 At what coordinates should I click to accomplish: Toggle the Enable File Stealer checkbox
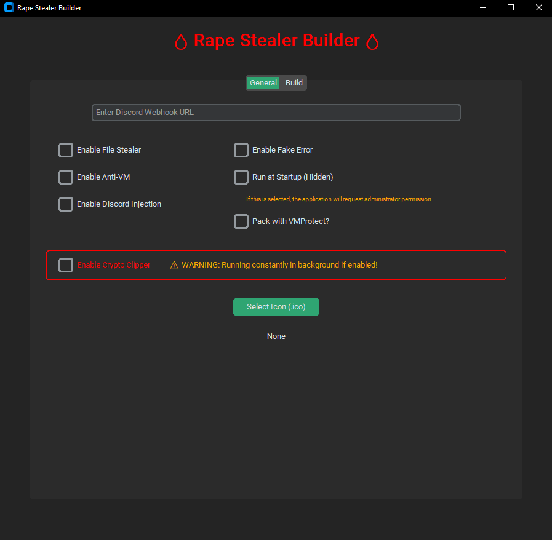[x=66, y=150]
